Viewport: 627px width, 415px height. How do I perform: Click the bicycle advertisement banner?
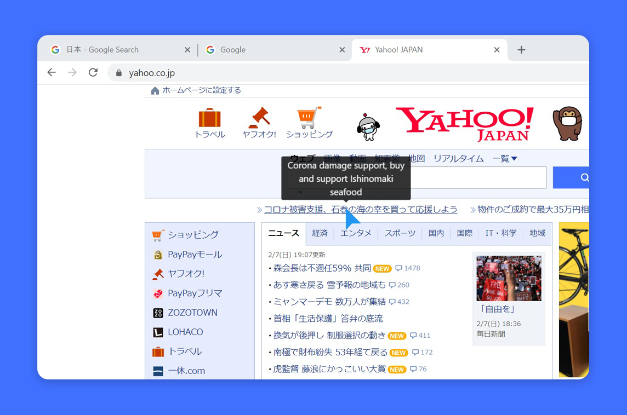pos(574,300)
